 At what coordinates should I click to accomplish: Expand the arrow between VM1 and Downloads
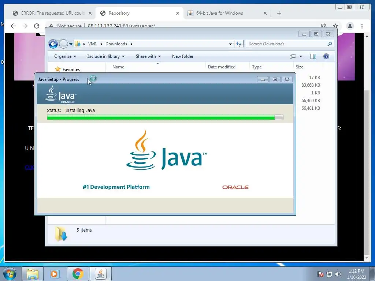[x=101, y=44]
